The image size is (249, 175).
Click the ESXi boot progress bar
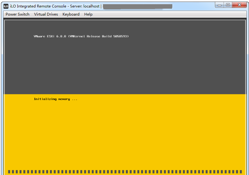(x=125, y=172)
